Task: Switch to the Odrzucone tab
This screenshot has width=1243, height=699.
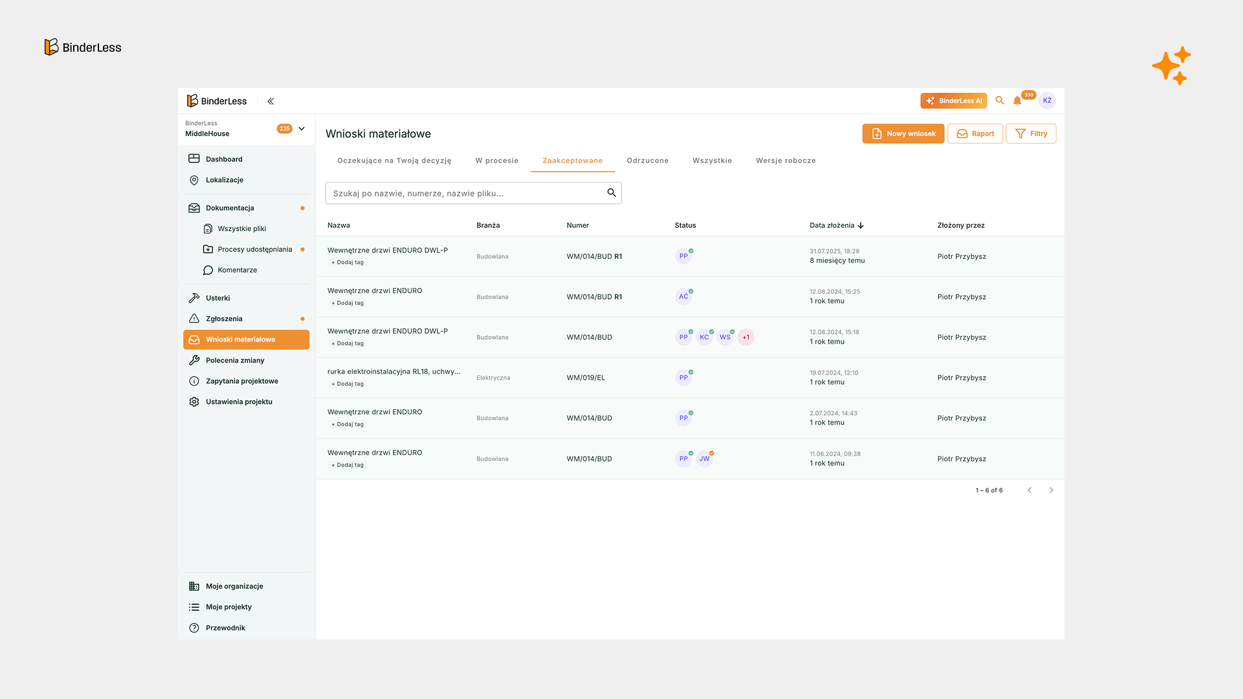Action: [x=647, y=161]
